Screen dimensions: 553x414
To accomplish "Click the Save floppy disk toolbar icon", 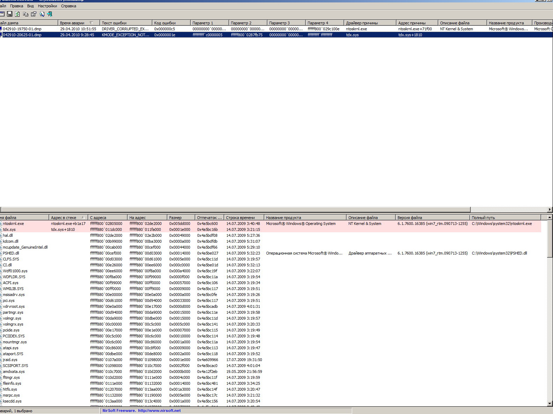I will coord(9,14).
